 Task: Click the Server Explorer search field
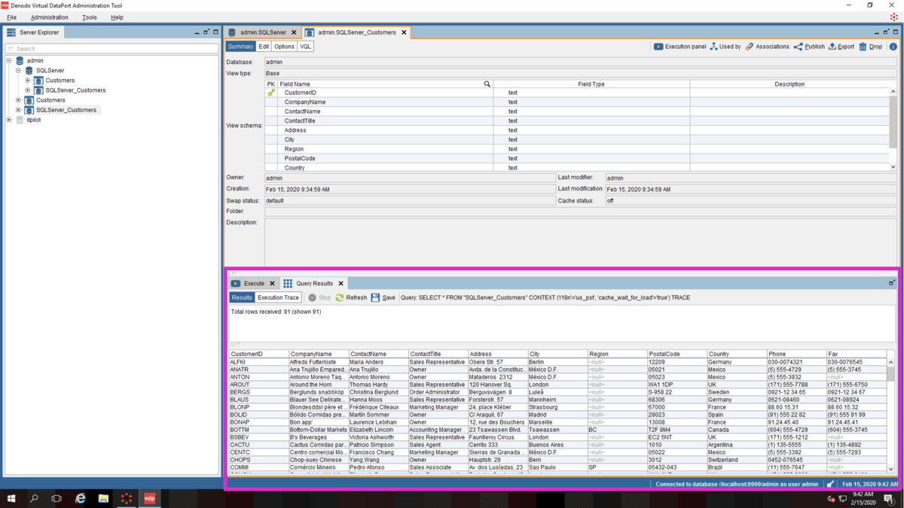[x=111, y=49]
